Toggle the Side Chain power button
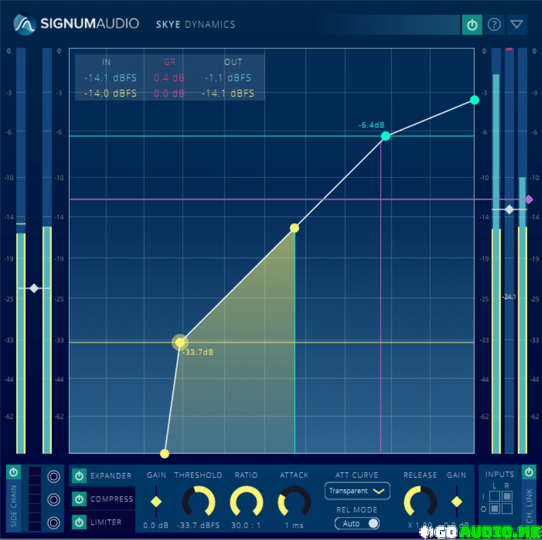The width and height of the screenshot is (542, 540). point(14,472)
